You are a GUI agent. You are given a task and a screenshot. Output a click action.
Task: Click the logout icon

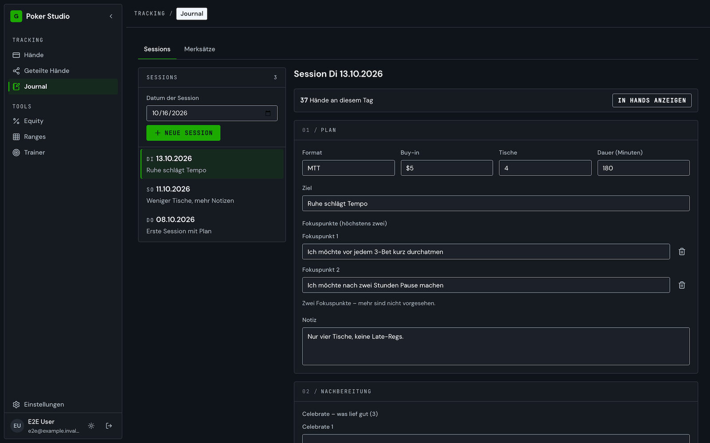(109, 426)
